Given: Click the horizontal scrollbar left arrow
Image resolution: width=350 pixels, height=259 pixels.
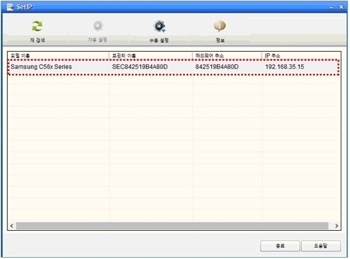Looking at the screenshot, I should (x=12, y=226).
